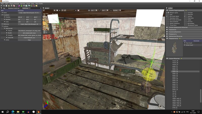Switch to the Мировые свойства tab
Image resolution: width=202 pixels, height=114 pixels.
coord(14,8)
